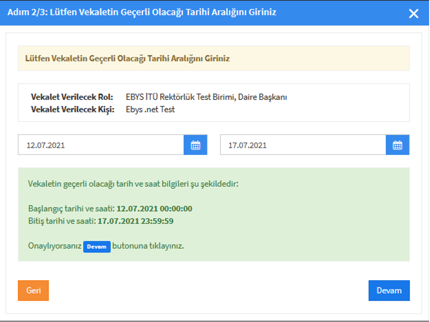This screenshot has height=322, width=430.
Task: Click the end date field 17.07.2021
Action: point(303,145)
